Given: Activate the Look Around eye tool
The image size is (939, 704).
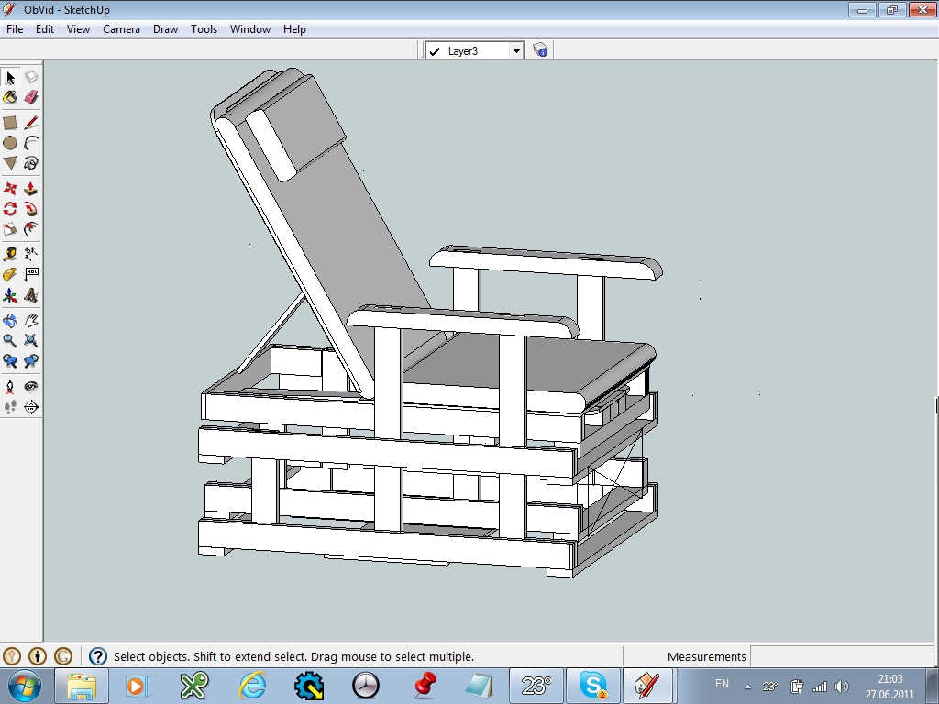Looking at the screenshot, I should pyautogui.click(x=31, y=387).
